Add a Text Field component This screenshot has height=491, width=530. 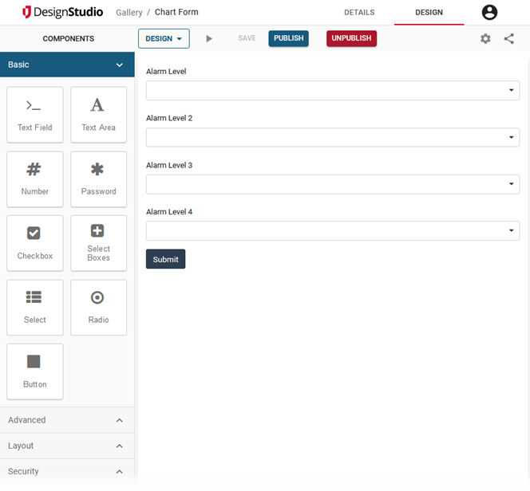pos(35,115)
